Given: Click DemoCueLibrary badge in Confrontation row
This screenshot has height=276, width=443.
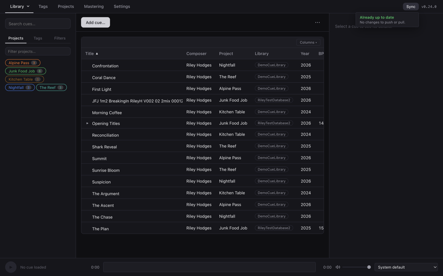Looking at the screenshot, I should click(271, 65).
